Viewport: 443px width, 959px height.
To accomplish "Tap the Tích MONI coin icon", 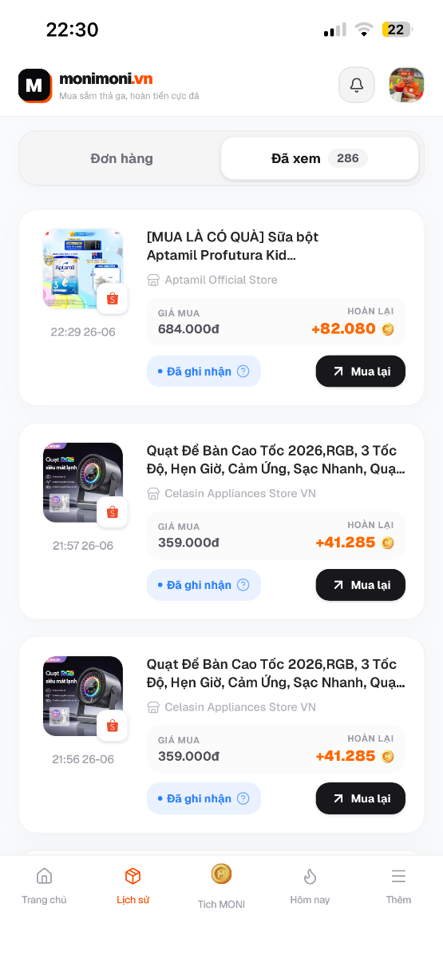I will point(221,874).
